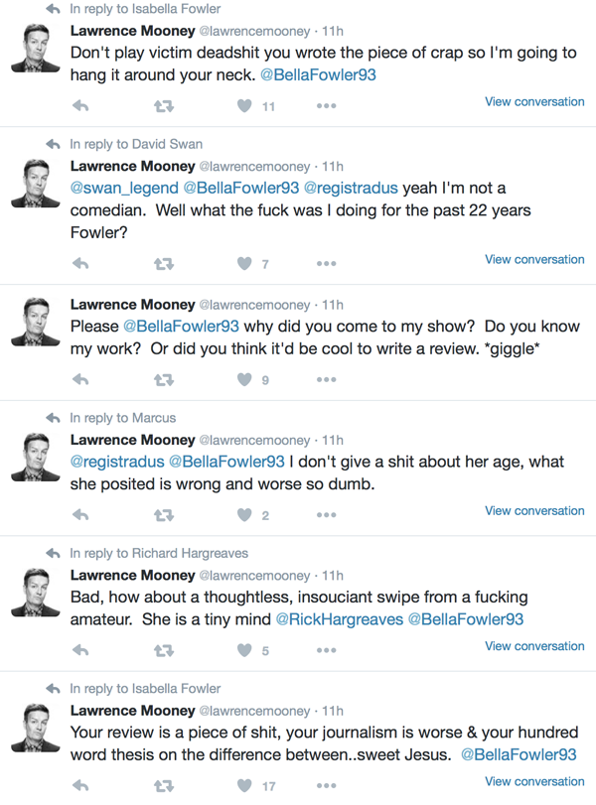The image size is (596, 805).
Task: Open more options on '22 years' tweet
Action: (326, 264)
